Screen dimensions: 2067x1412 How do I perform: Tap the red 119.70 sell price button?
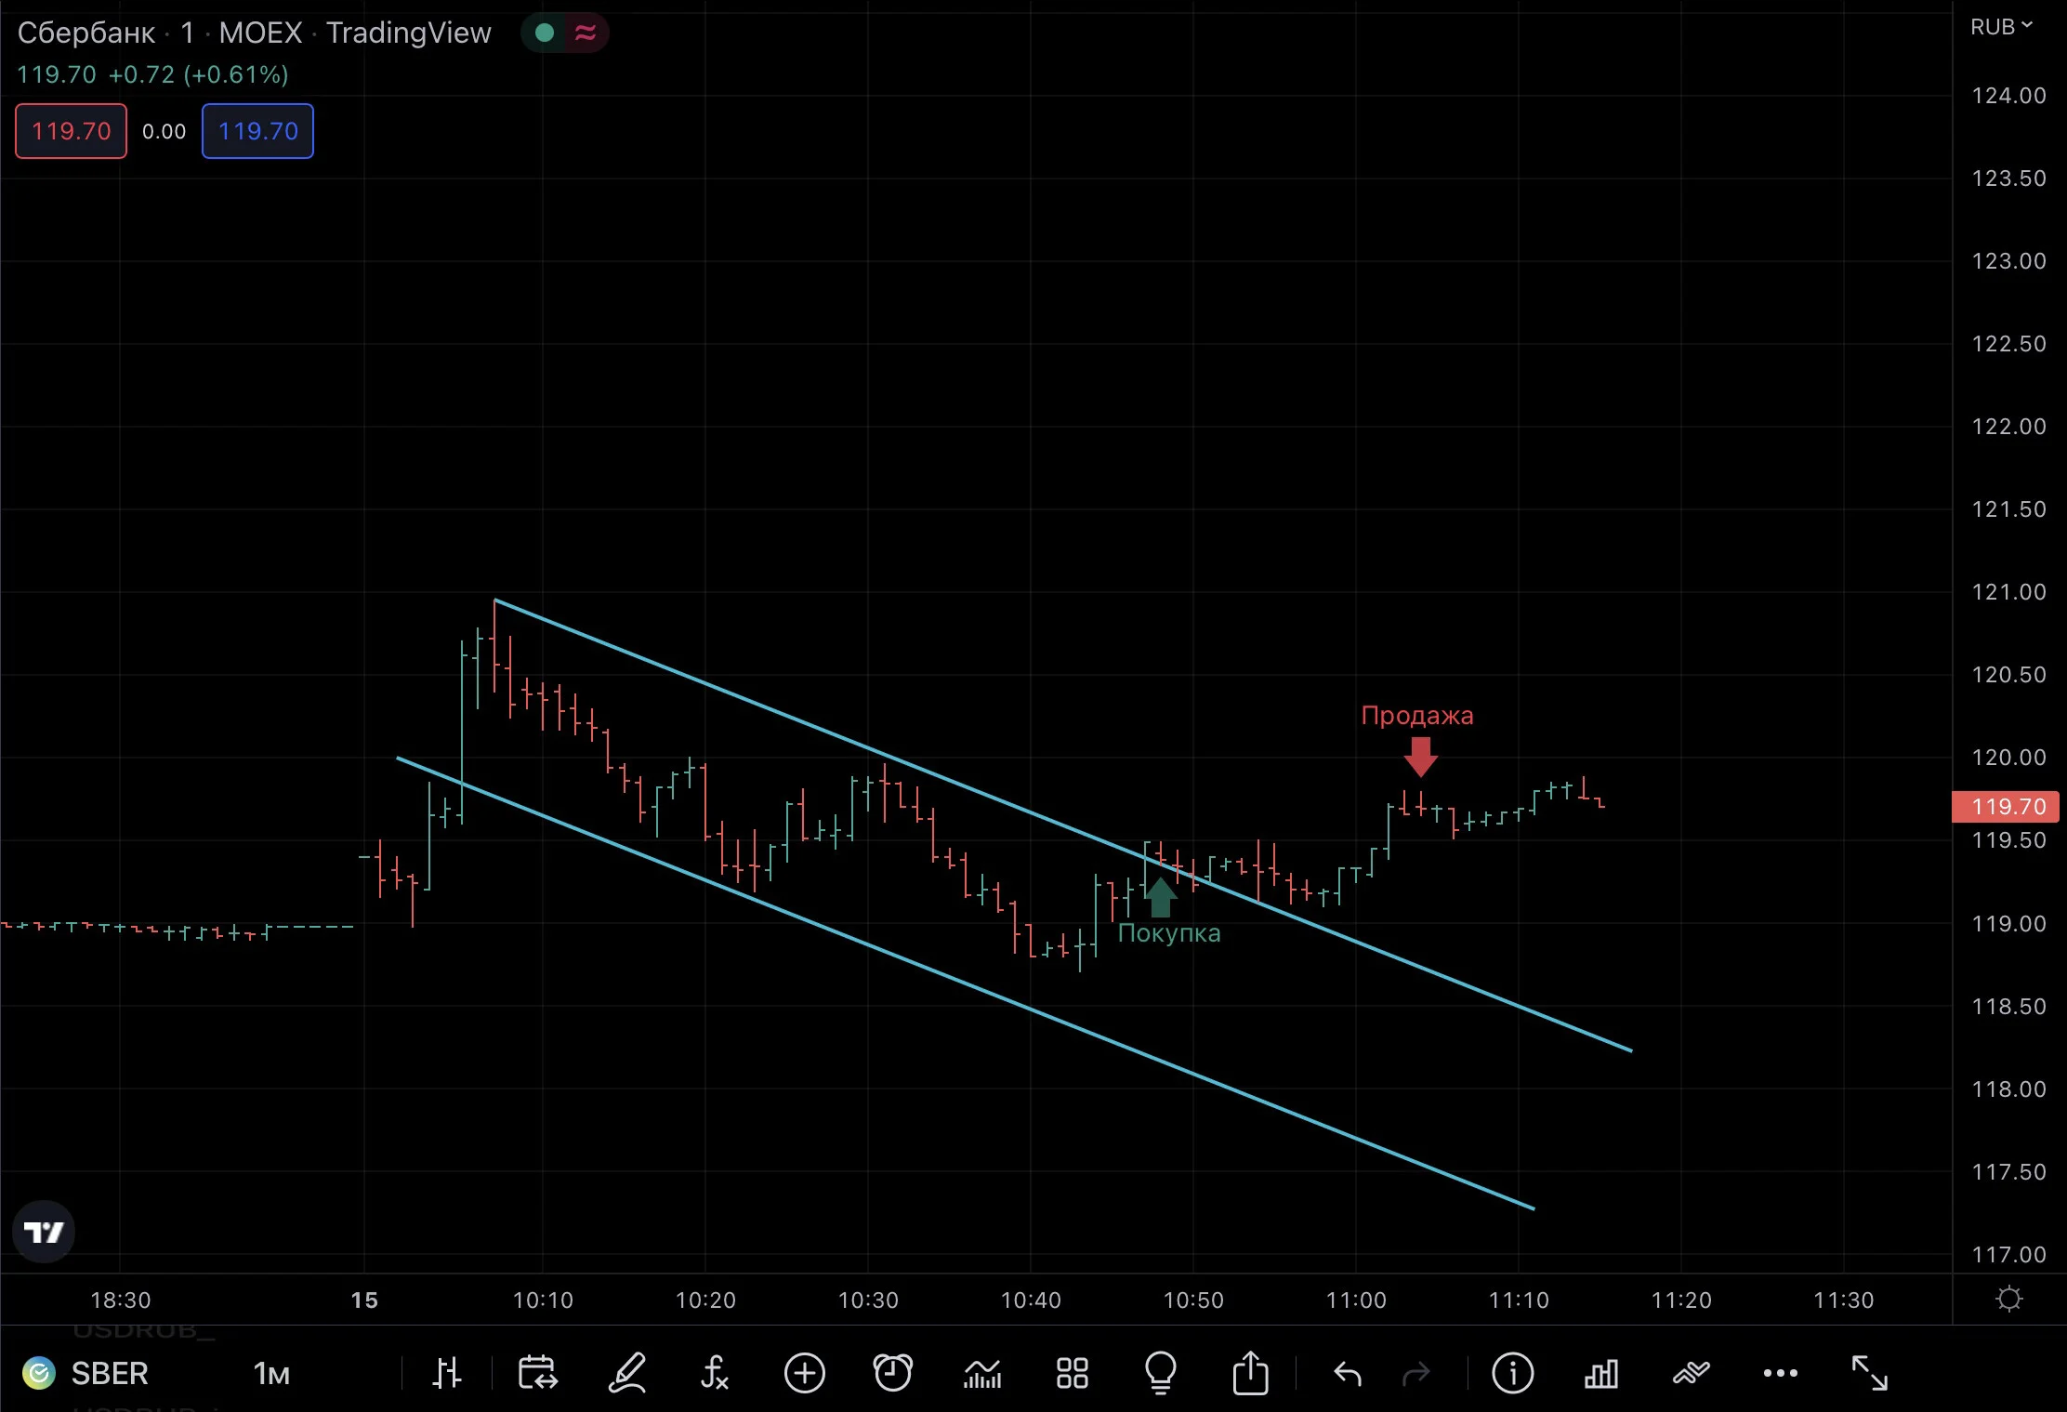[x=71, y=131]
